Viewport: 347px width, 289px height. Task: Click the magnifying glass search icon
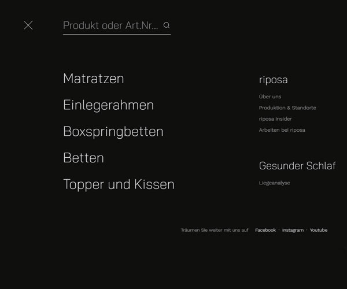(167, 25)
